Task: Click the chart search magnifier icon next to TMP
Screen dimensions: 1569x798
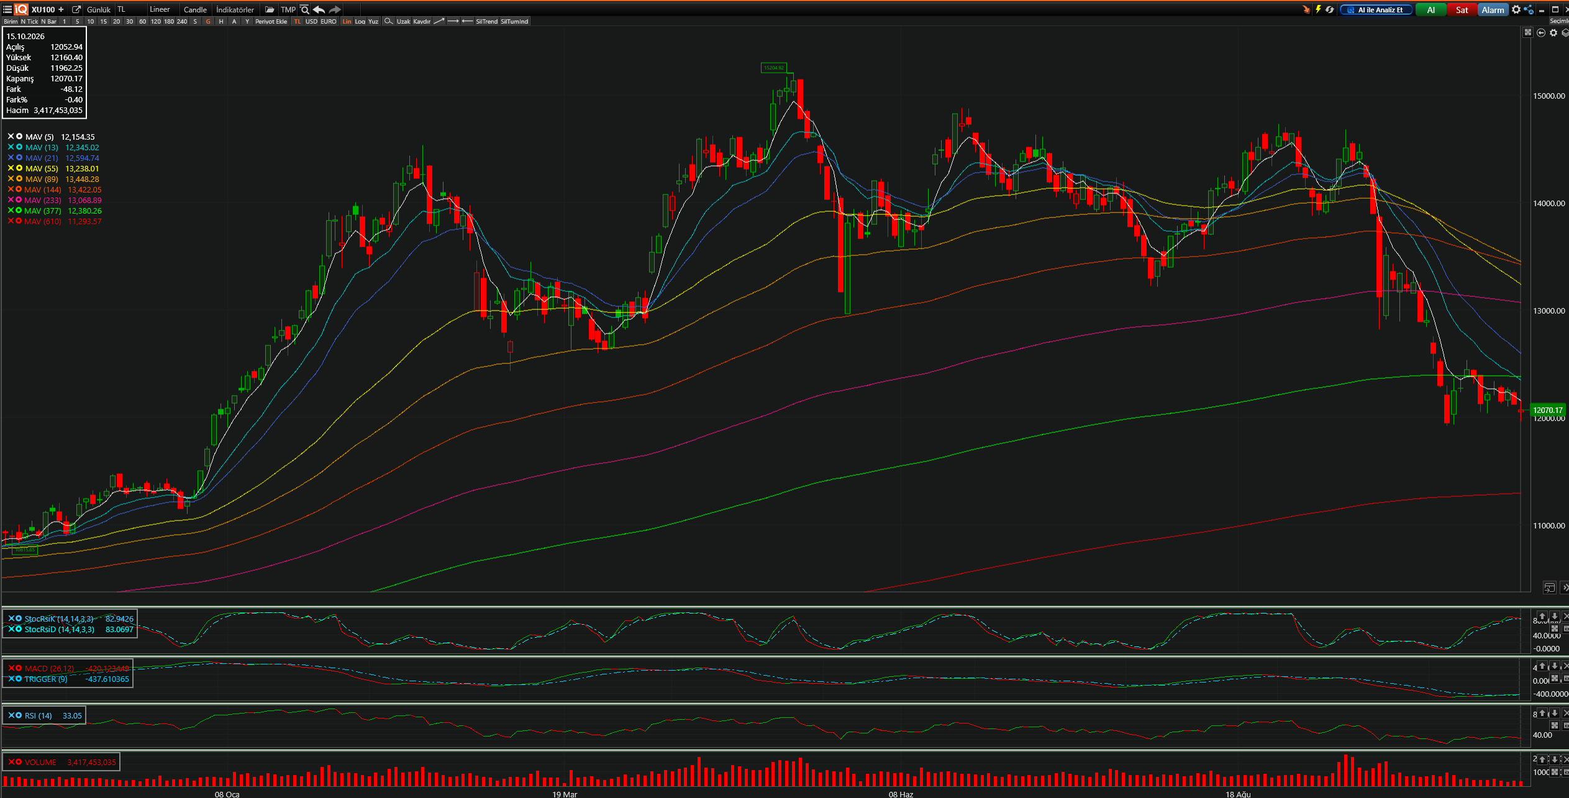Action: pos(304,9)
